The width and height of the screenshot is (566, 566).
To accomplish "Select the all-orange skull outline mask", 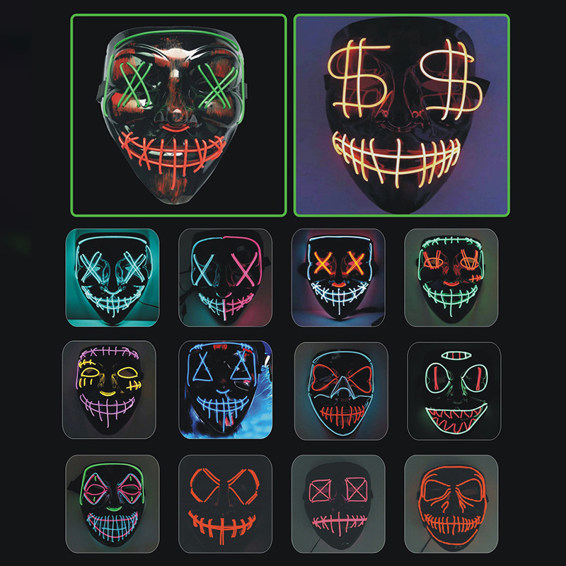I will click(451, 504).
